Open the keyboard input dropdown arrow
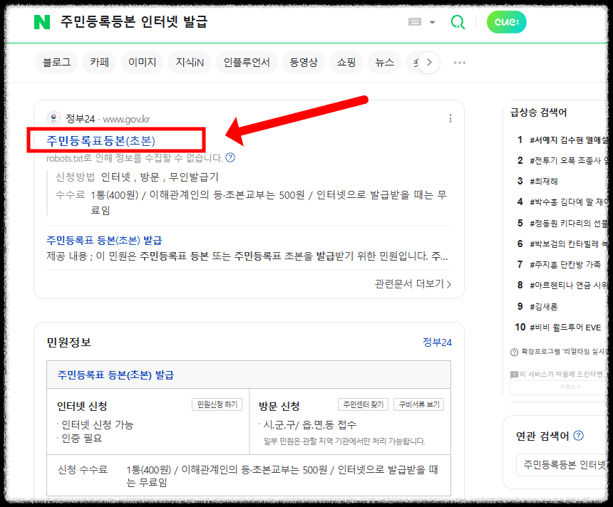This screenshot has height=507, width=613. click(431, 21)
